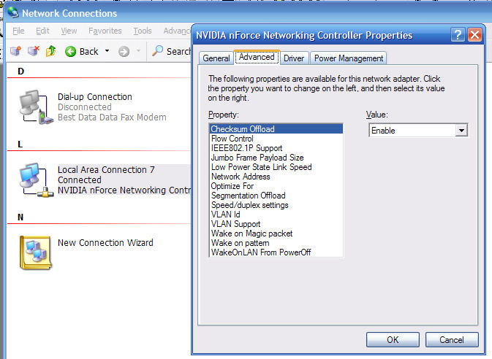Switch to the Power Management tab
The height and width of the screenshot is (359, 492).
pyautogui.click(x=349, y=58)
